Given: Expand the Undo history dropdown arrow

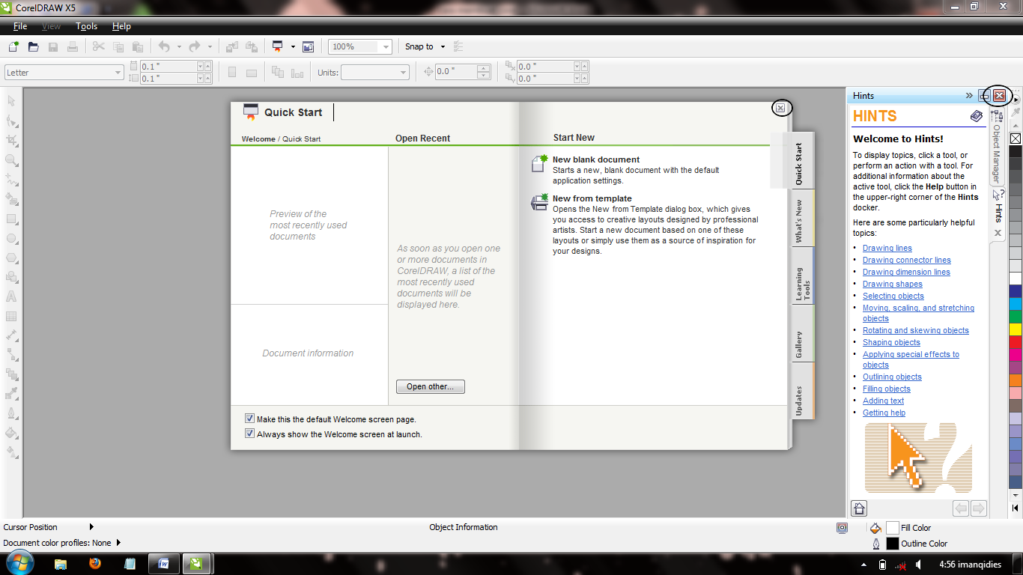Looking at the screenshot, I should (x=179, y=46).
